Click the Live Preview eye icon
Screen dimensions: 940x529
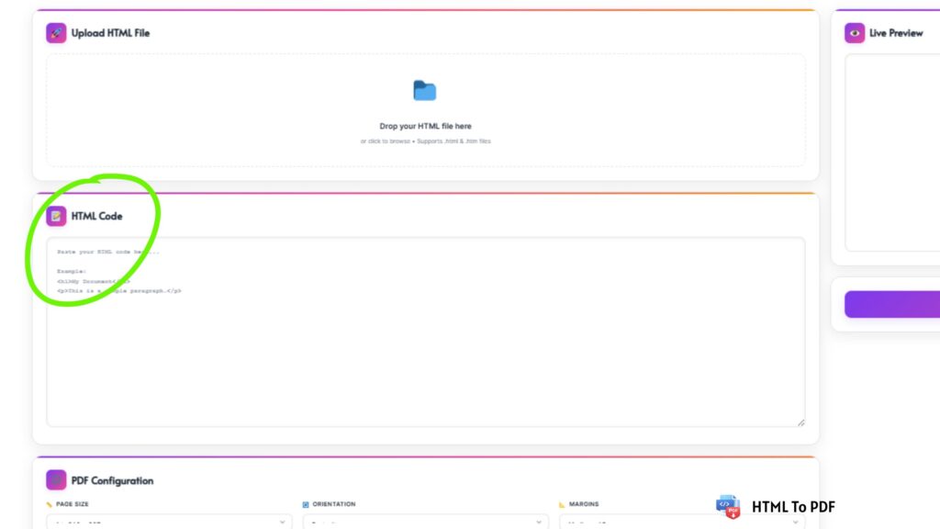click(x=854, y=33)
